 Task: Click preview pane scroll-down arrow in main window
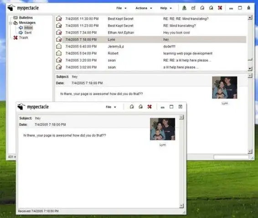coord(250,151)
